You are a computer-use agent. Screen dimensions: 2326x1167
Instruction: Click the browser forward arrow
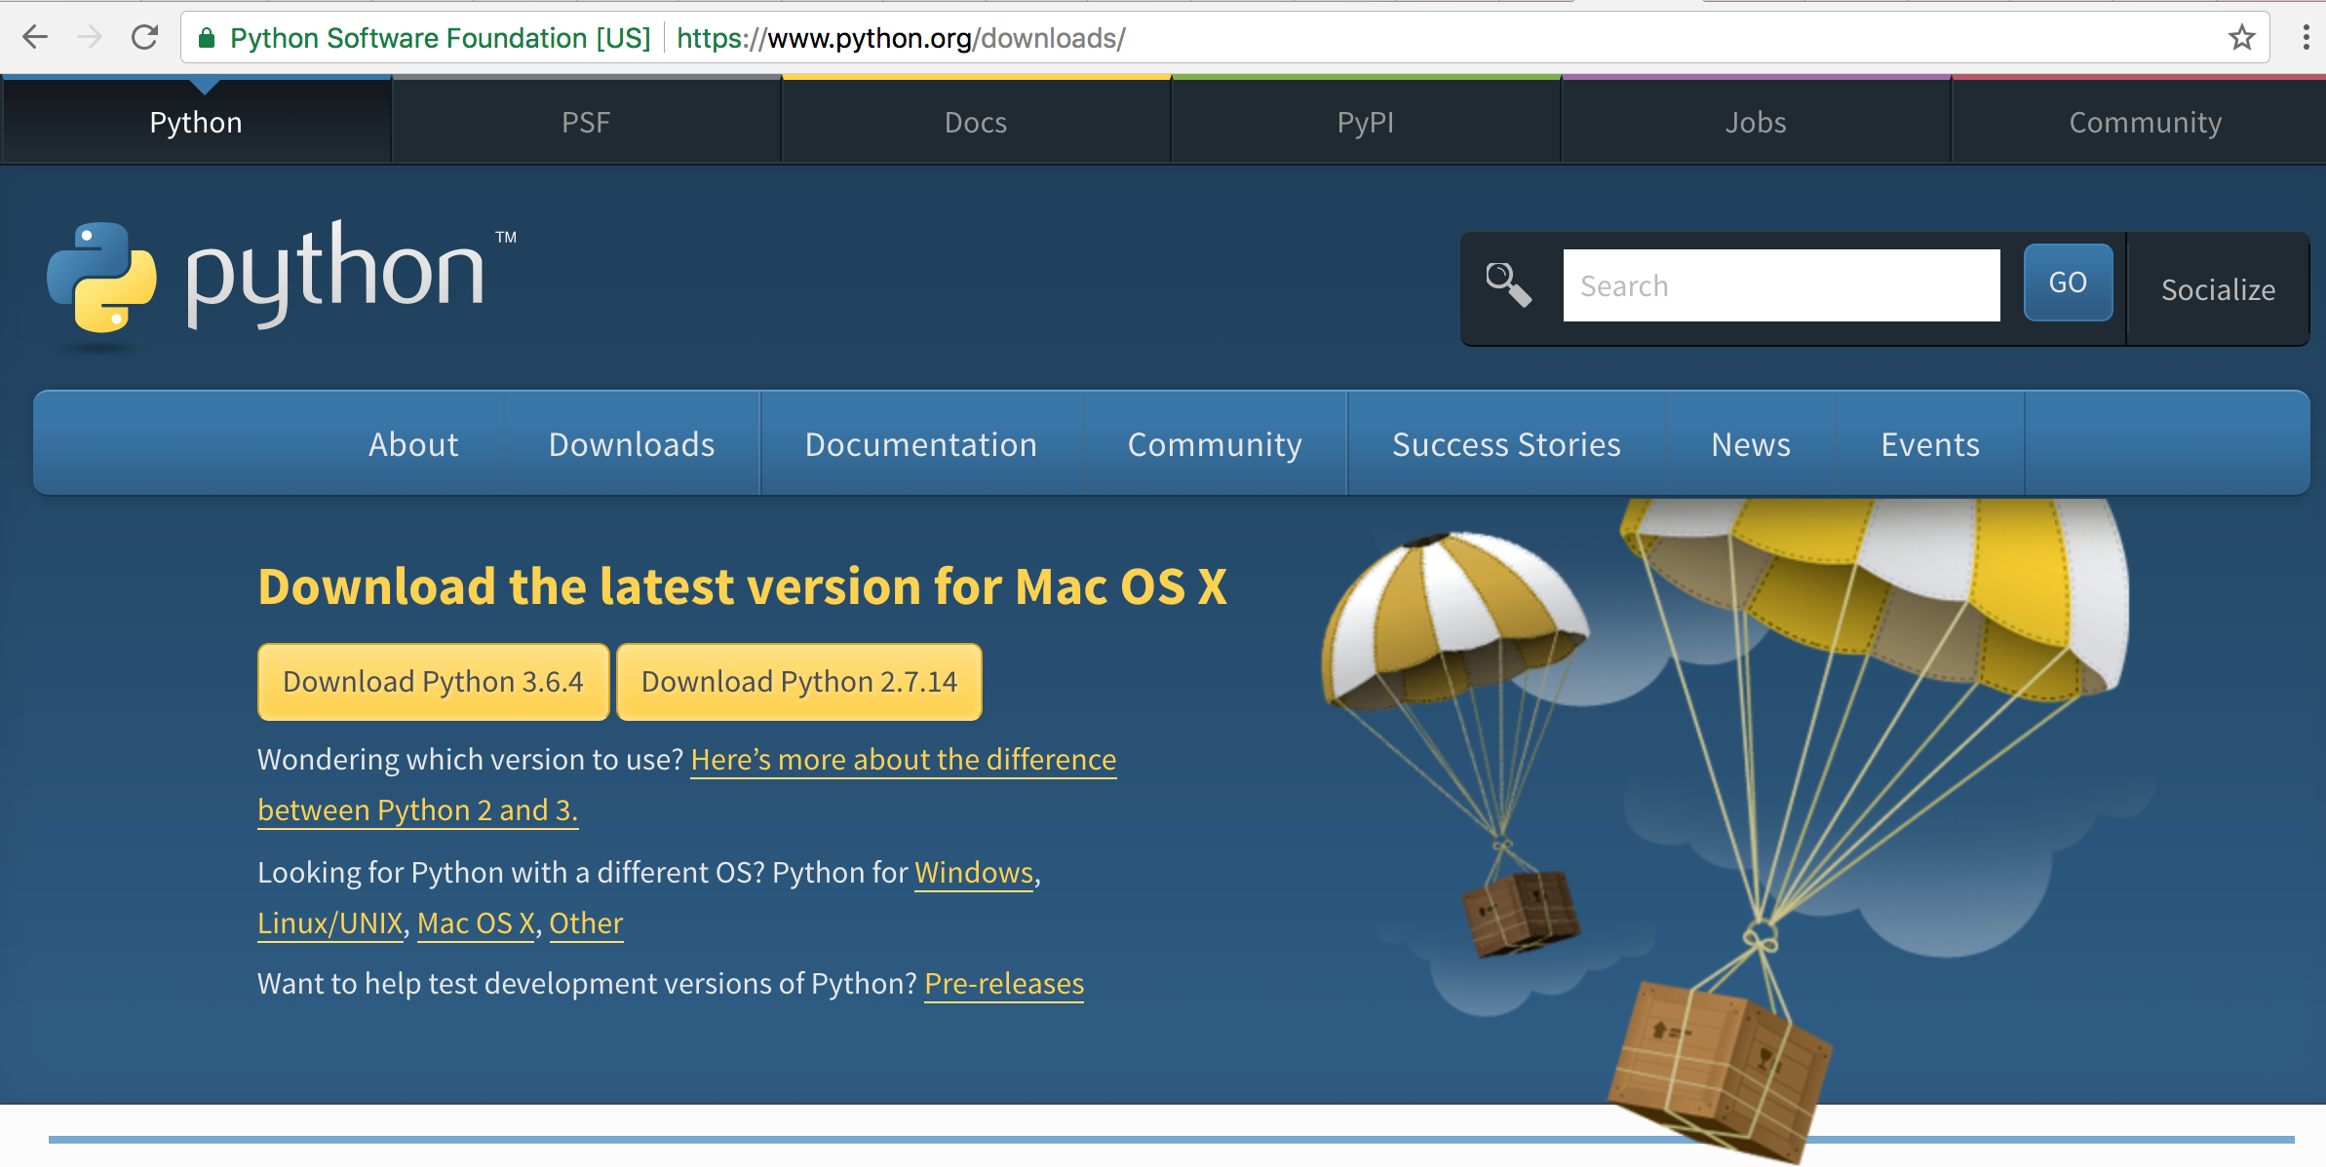[90, 38]
